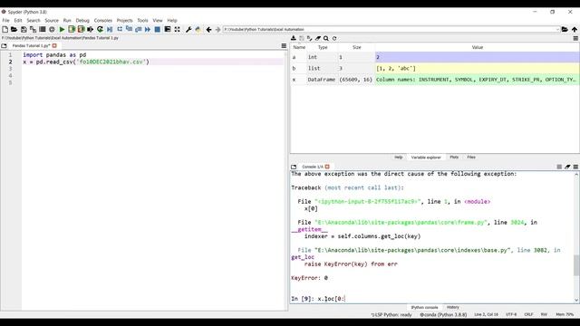Select variable b list value cell

pyautogui.click(x=478, y=69)
